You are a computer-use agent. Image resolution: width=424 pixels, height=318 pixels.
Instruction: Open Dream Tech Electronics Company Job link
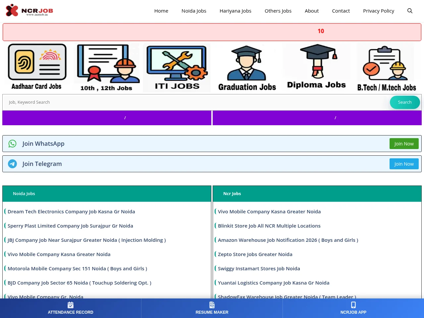71,211
